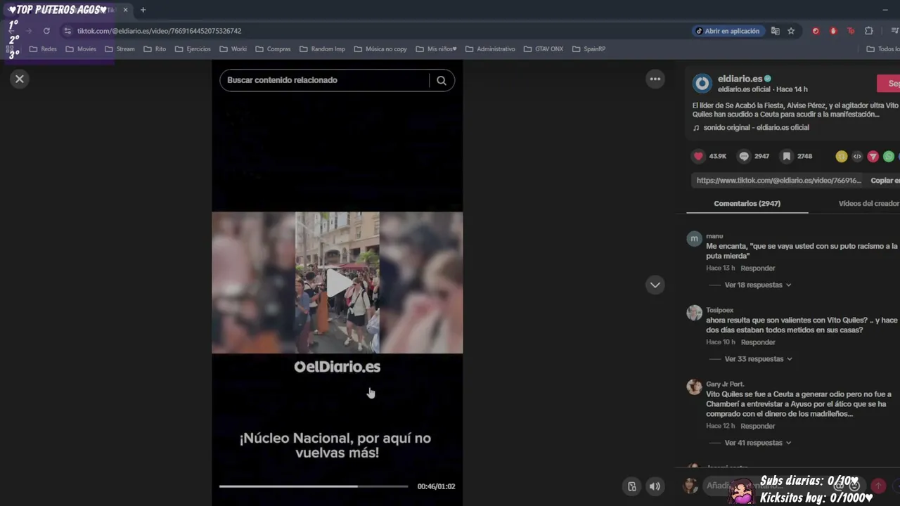Click the search magnifier icon
The width and height of the screenshot is (900, 506).
click(442, 80)
